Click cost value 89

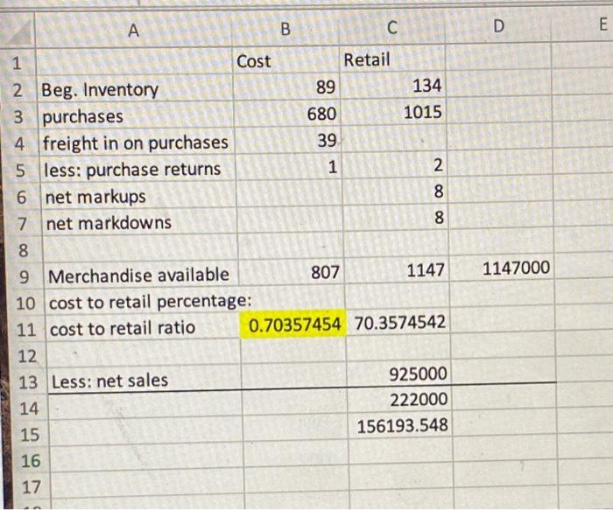click(x=287, y=87)
